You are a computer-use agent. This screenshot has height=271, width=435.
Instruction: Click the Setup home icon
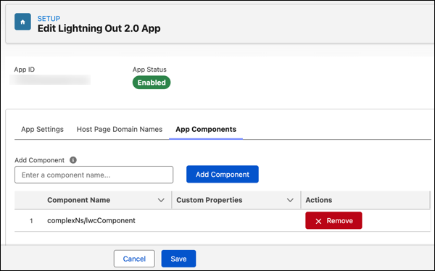click(x=22, y=22)
